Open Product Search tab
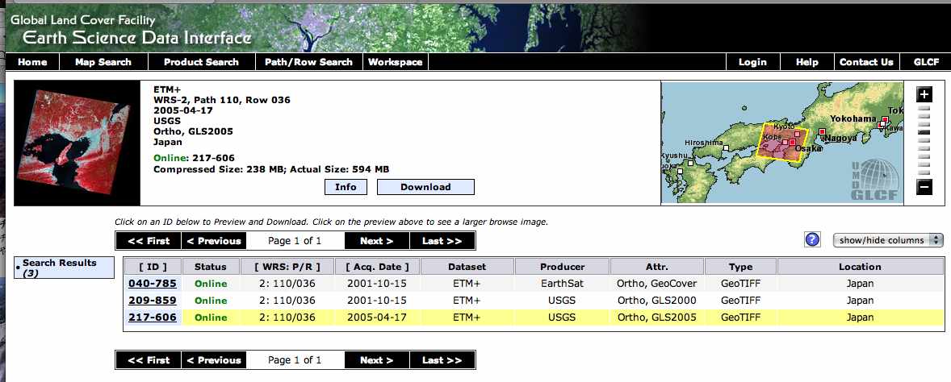Screen dimensions: 951x382 click(x=201, y=62)
